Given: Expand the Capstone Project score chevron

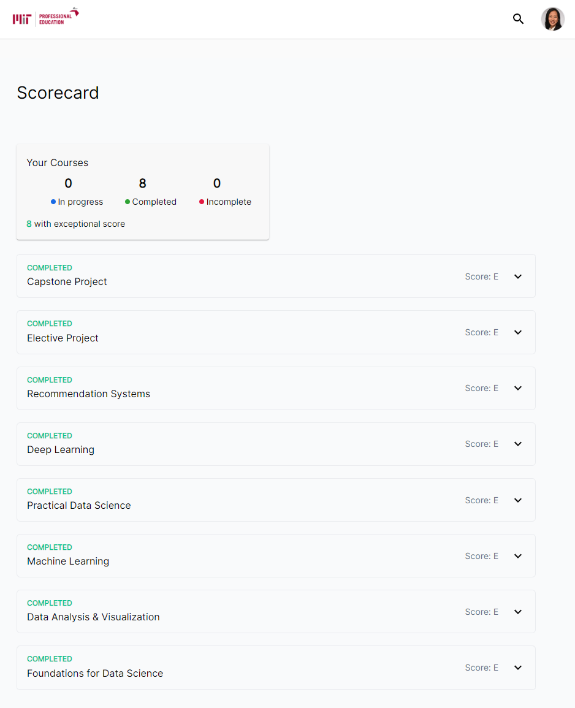Looking at the screenshot, I should 518,276.
